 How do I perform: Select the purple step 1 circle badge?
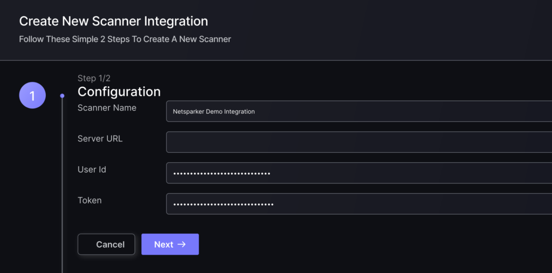pos(32,95)
